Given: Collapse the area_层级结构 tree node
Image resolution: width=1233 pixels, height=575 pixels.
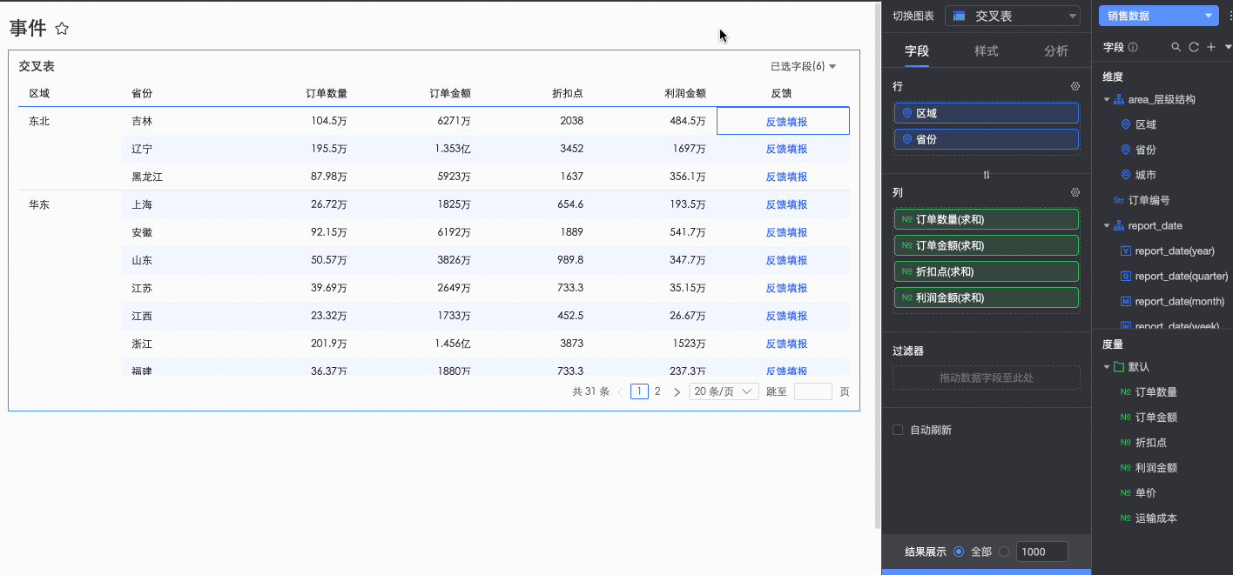Looking at the screenshot, I should (1107, 99).
